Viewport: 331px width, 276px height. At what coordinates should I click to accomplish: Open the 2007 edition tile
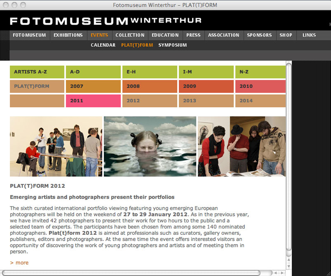pyautogui.click(x=93, y=86)
